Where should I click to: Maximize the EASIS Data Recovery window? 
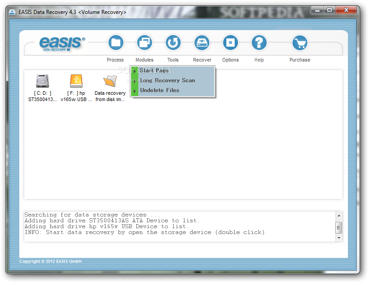(x=329, y=10)
